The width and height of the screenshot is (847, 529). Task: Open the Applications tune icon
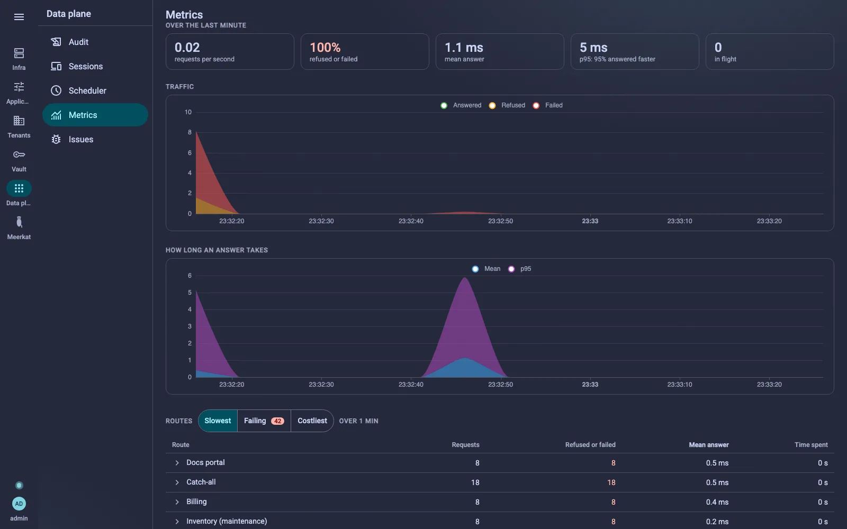point(19,87)
